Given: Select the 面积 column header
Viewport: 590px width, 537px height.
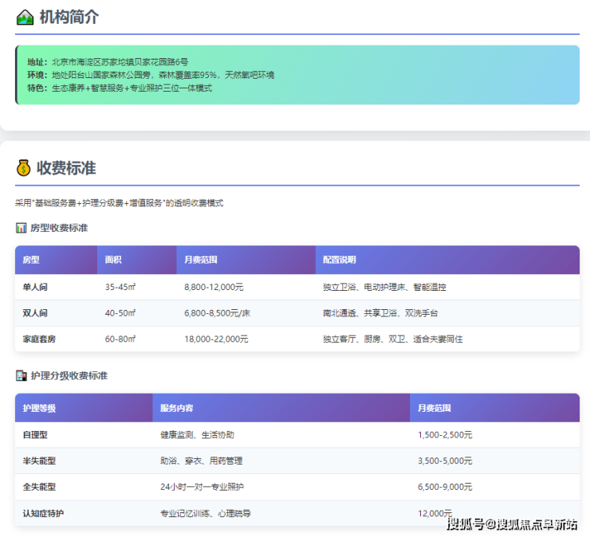Looking at the screenshot, I should [x=113, y=260].
